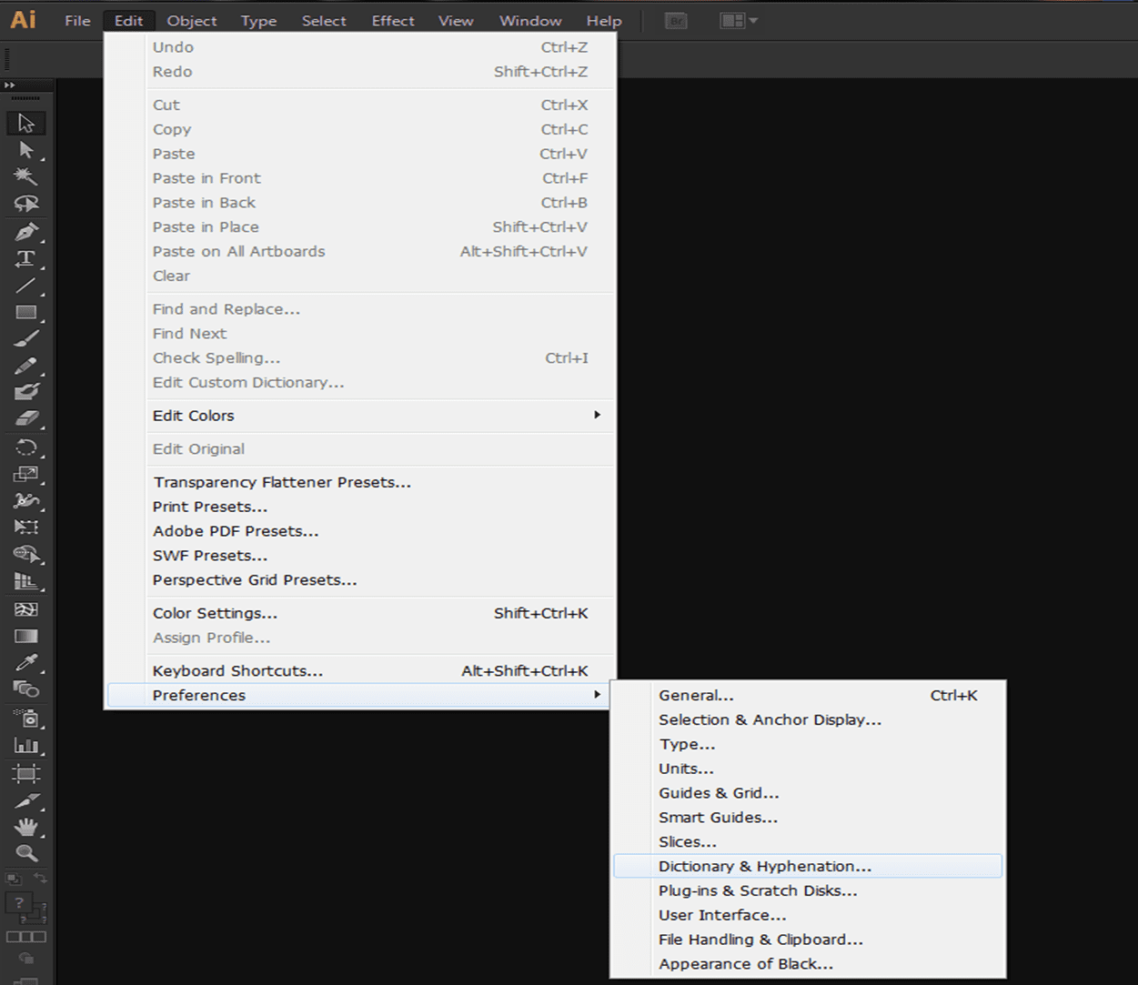This screenshot has width=1138, height=985.
Task: Open the Arrange Documents dropdown
Action: coord(739,20)
